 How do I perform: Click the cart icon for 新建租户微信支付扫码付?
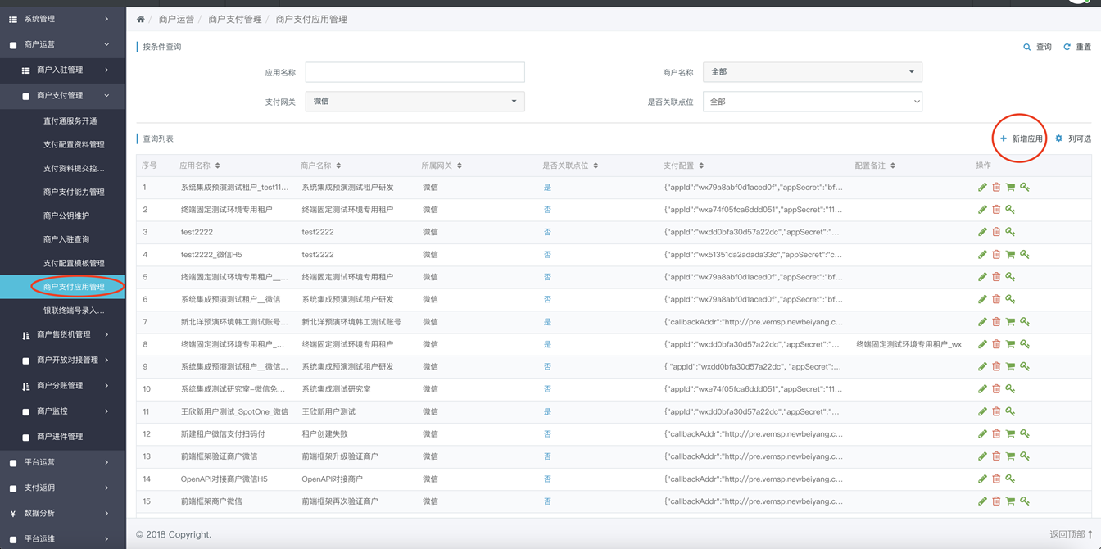[x=1010, y=434]
